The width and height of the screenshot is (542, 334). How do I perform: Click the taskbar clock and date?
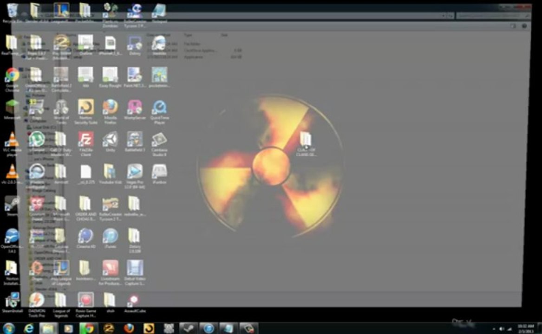pos(525,328)
